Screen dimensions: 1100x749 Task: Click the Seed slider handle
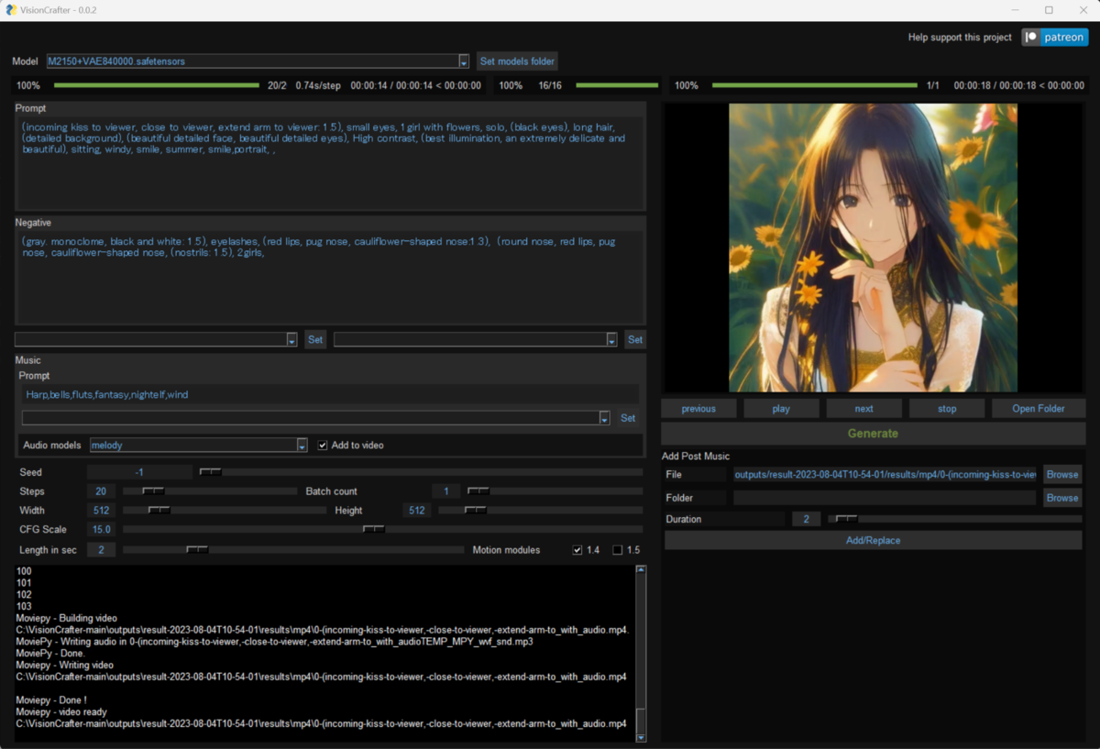[x=211, y=472]
